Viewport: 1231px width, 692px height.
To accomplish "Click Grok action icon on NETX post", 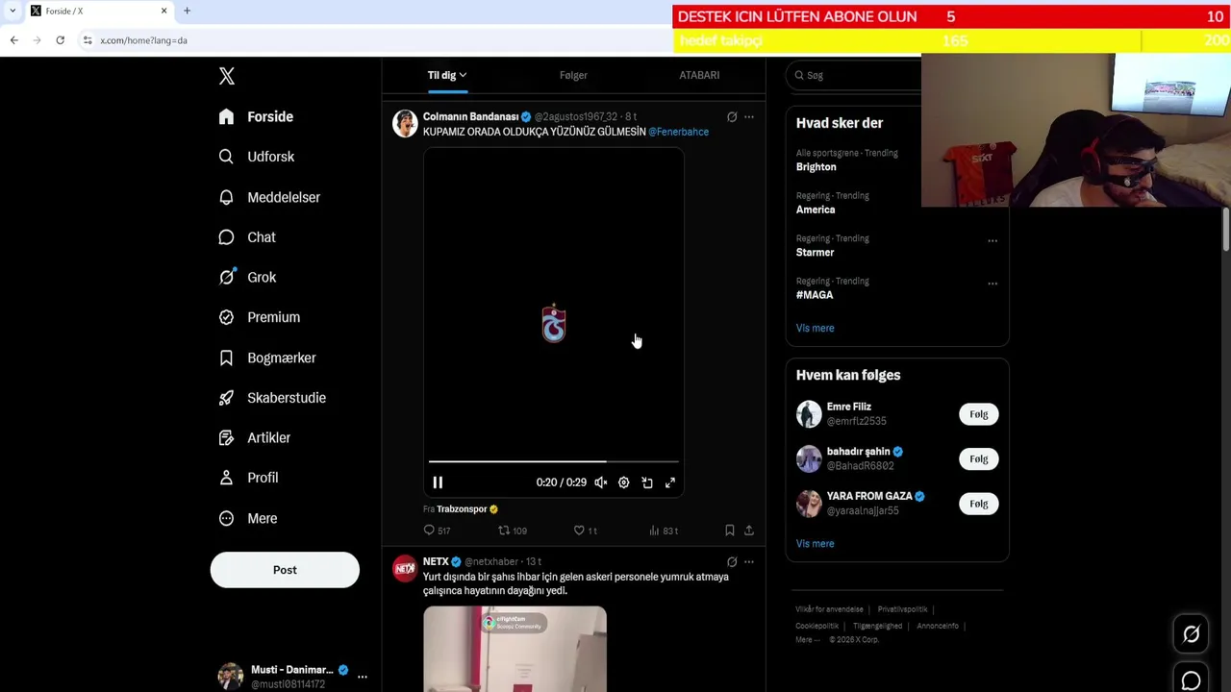I will [732, 562].
